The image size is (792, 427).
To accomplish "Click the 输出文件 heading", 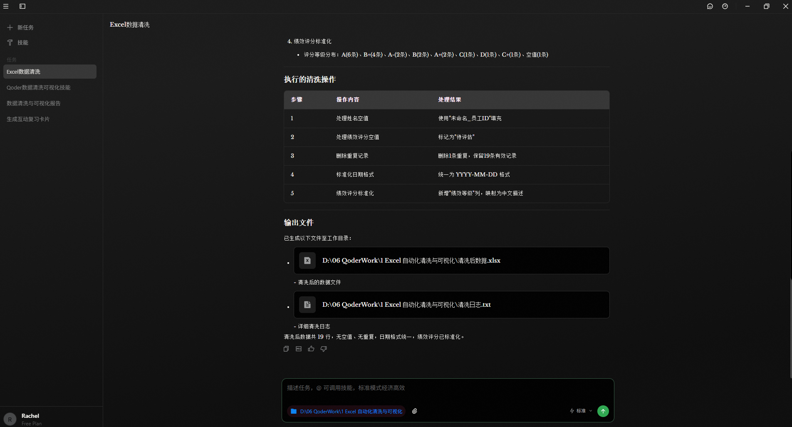I will tap(299, 223).
